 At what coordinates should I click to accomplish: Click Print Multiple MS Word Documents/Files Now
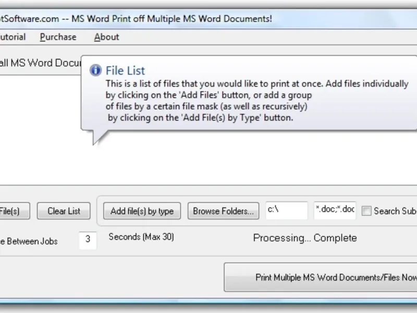point(321,278)
